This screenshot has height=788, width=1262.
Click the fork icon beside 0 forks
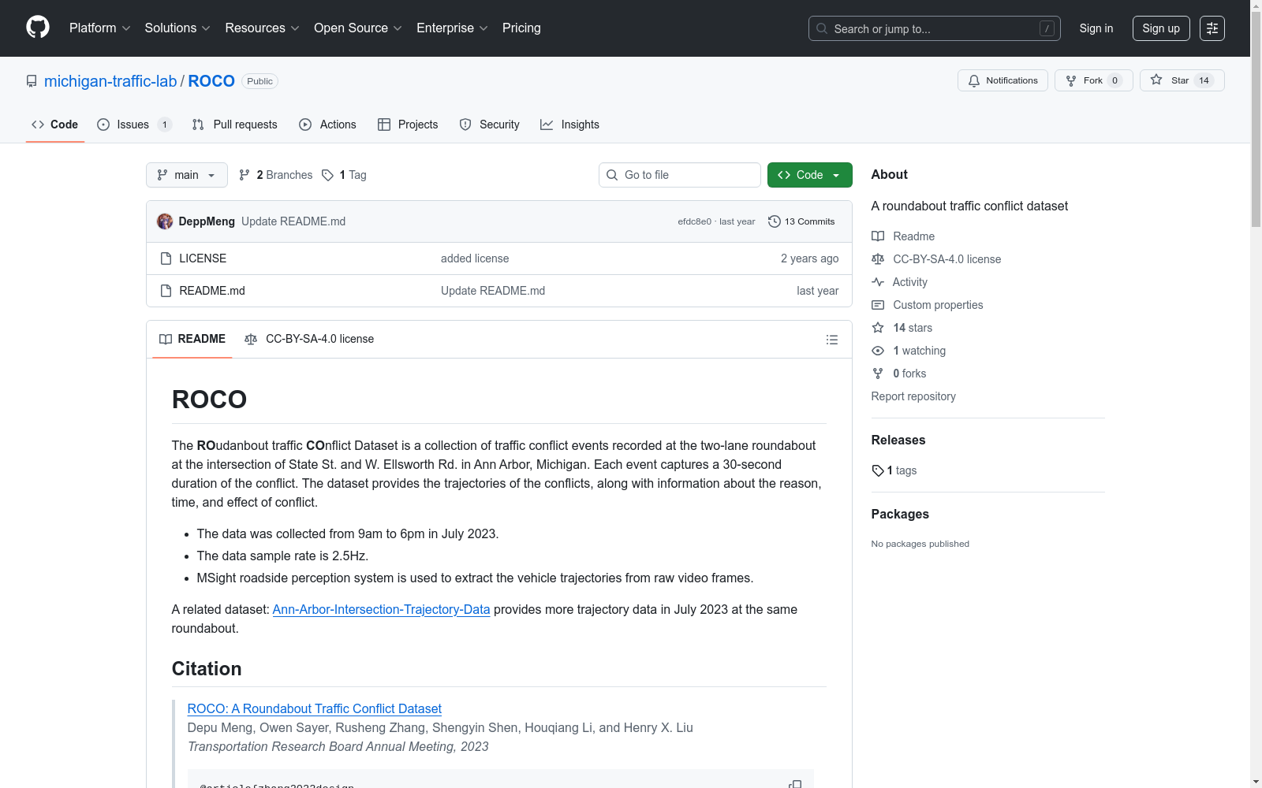pyautogui.click(x=878, y=374)
